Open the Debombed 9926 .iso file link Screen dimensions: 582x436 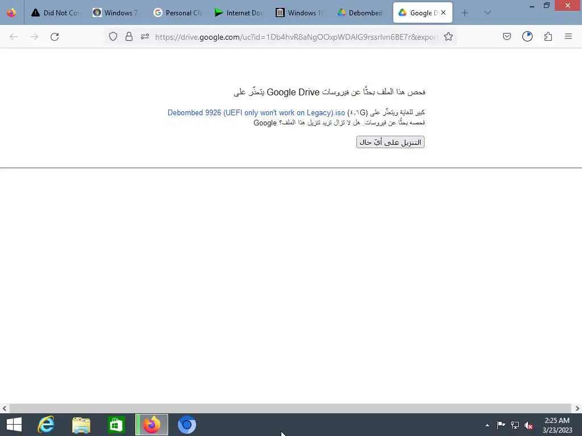coord(256,112)
